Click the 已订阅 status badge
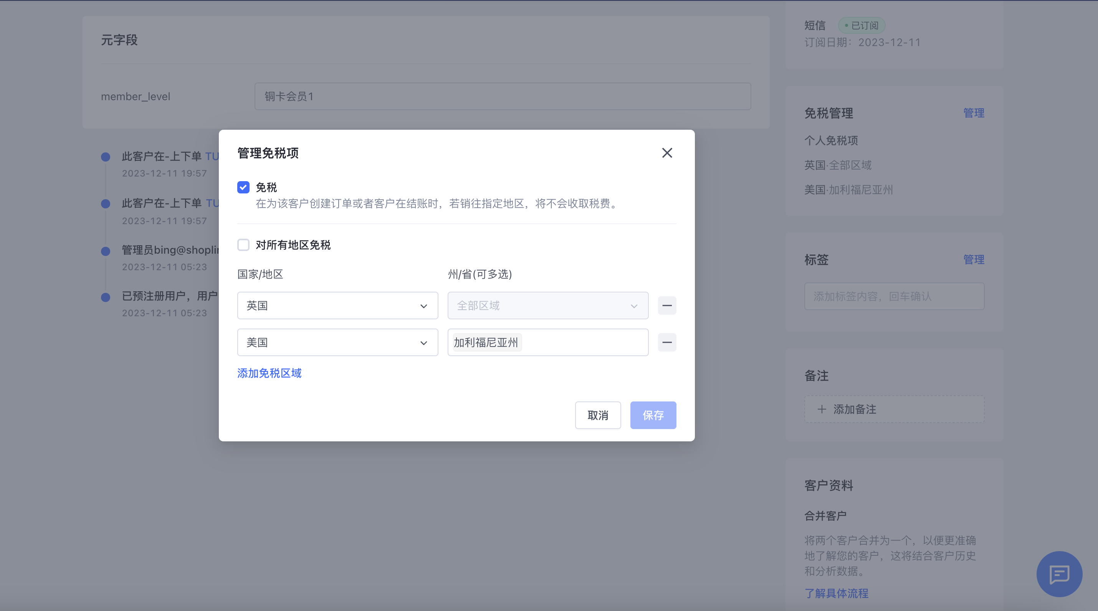Screen dimensions: 1098x611 [862, 26]
